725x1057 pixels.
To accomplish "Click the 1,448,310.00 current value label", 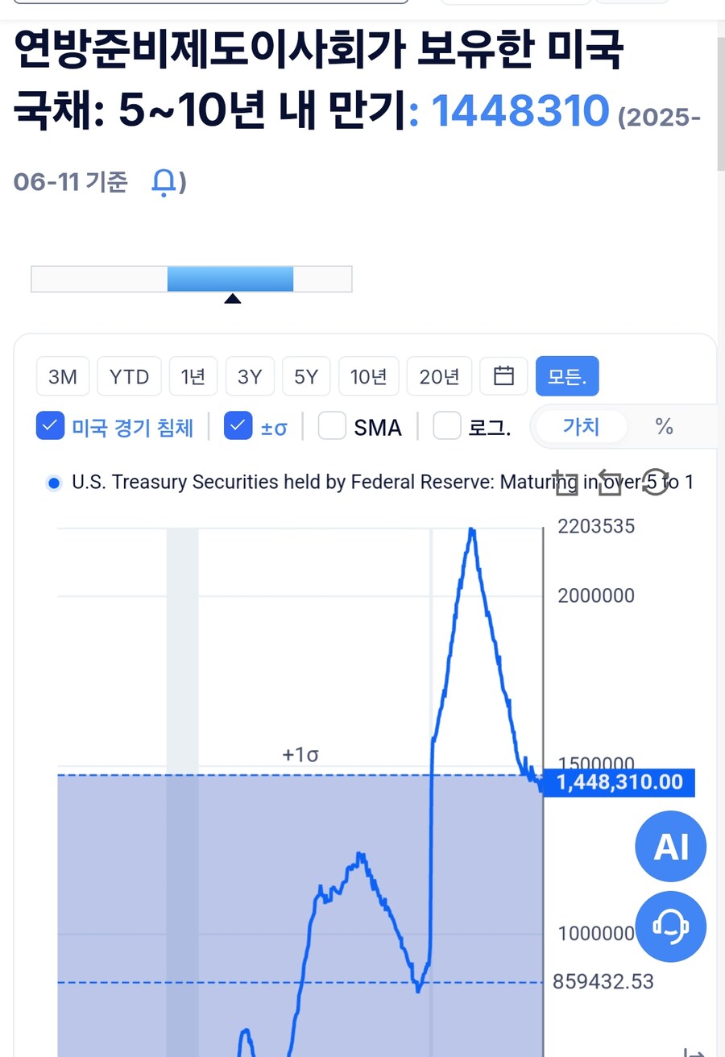I will [x=619, y=782].
